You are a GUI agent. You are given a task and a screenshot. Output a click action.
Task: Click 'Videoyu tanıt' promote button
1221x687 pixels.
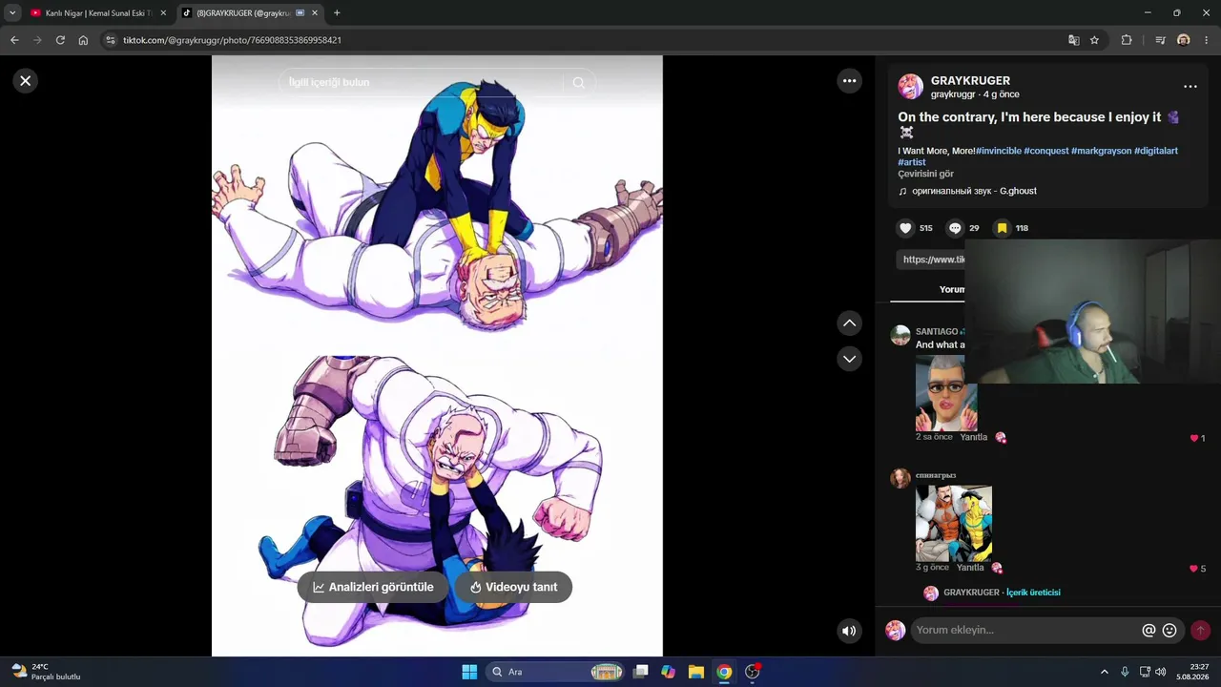[x=513, y=587]
